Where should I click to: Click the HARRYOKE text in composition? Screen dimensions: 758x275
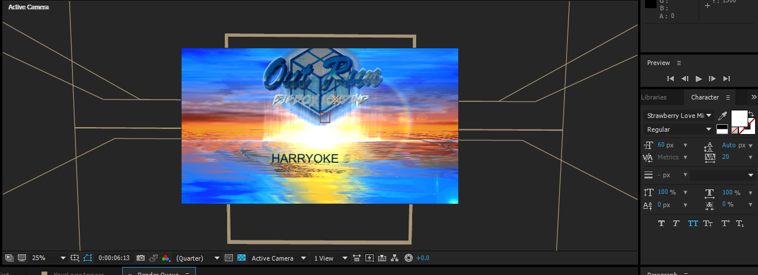tap(305, 158)
